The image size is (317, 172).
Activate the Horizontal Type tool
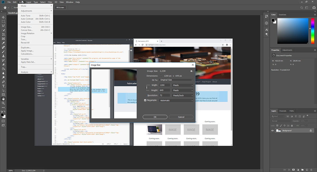(3, 86)
